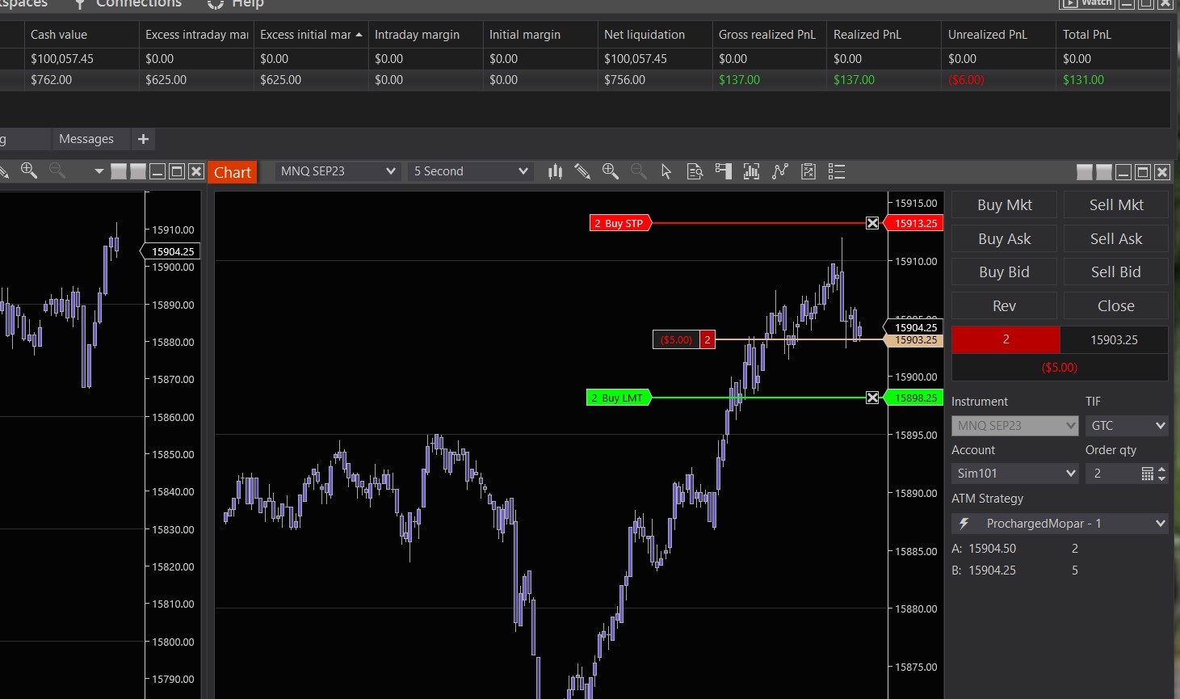Toggle the Chart Trader panel icon
Screen dimensions: 1180x699
pyautogui.click(x=723, y=171)
